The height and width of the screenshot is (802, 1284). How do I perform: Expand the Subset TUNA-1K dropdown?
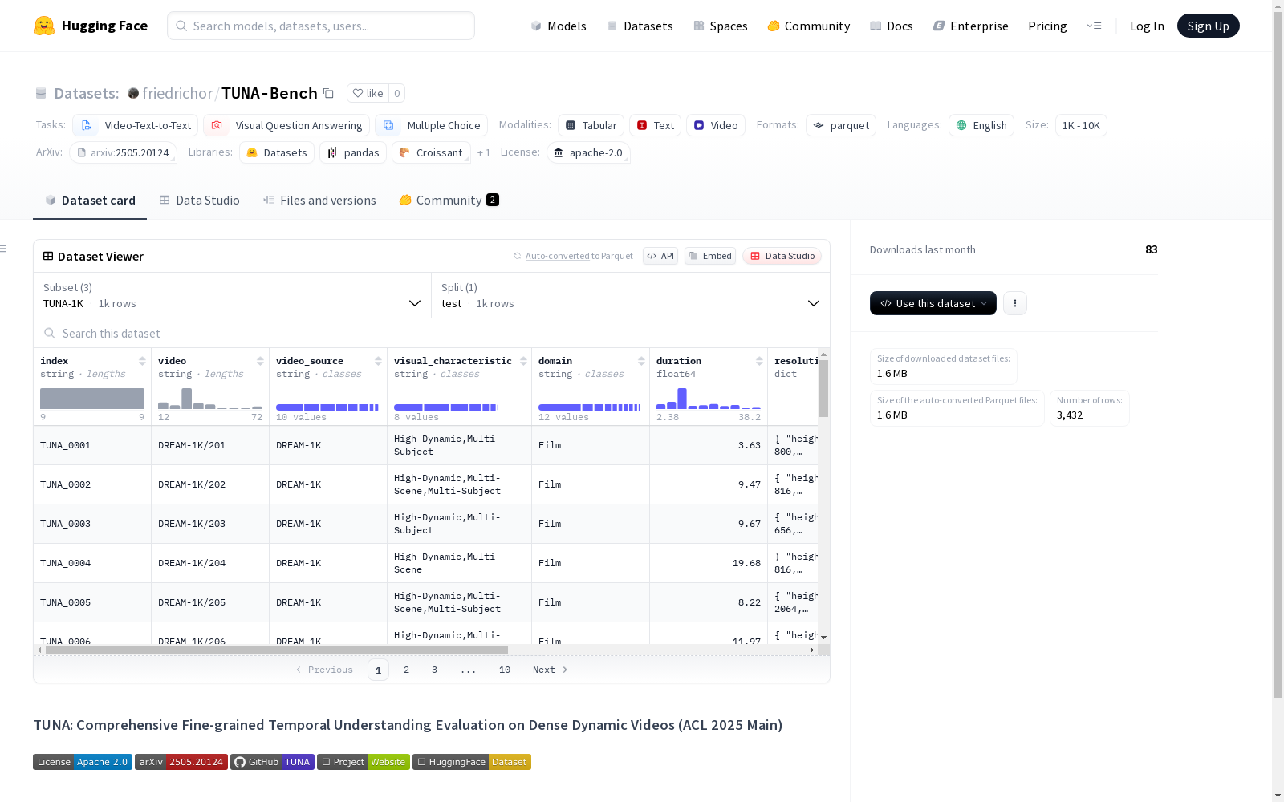[x=232, y=295]
